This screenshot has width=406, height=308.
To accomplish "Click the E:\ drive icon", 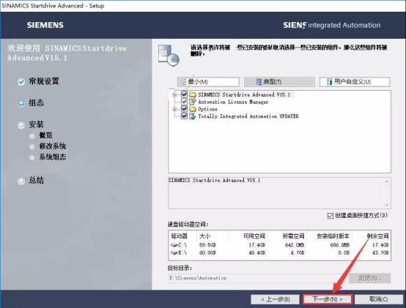I will click(x=174, y=252).
